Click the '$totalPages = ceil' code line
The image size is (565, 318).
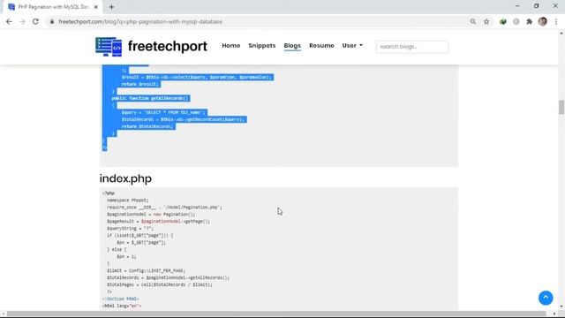160,284
